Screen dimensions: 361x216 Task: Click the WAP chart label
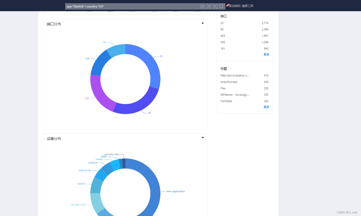tap(104, 157)
